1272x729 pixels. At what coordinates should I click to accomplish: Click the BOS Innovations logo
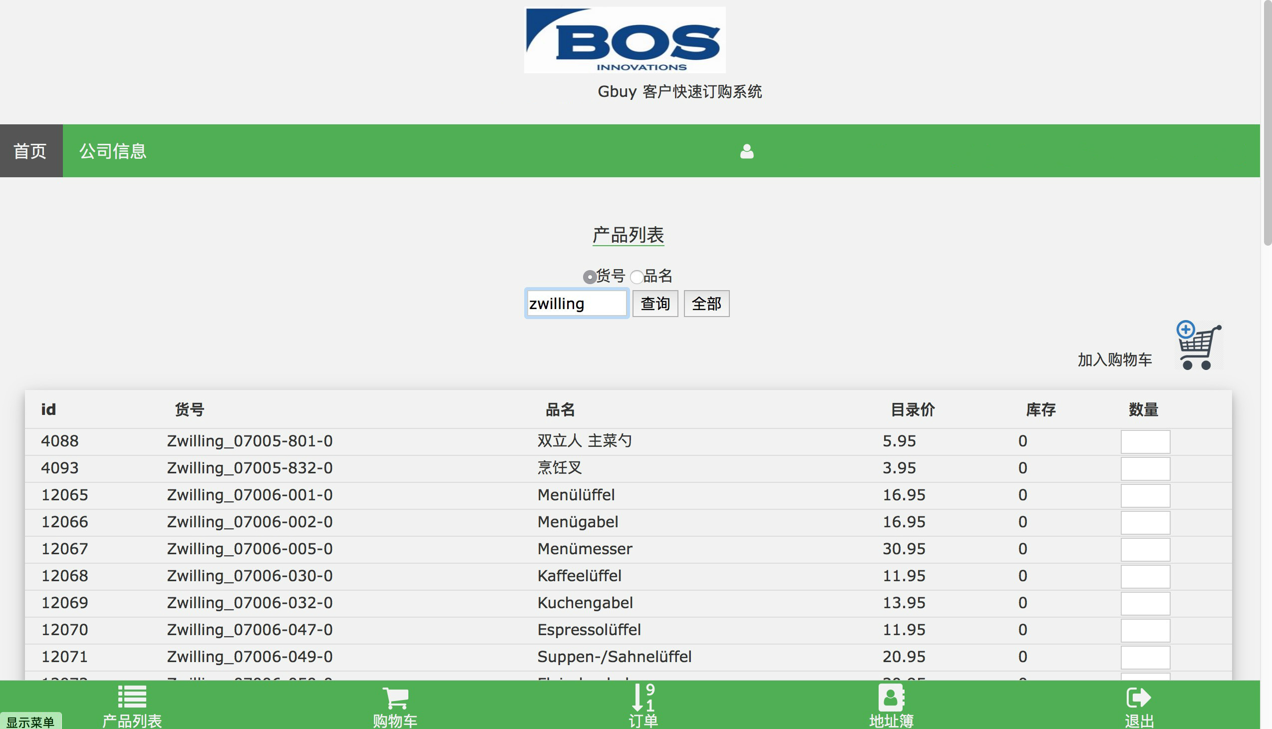pyautogui.click(x=624, y=39)
